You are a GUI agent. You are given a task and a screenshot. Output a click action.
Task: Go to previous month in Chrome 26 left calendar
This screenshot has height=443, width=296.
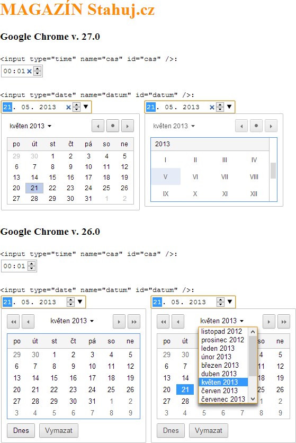(x=28, y=322)
